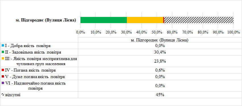Select the orange bar segment in the chart
The image size is (242, 106).
[145, 20]
